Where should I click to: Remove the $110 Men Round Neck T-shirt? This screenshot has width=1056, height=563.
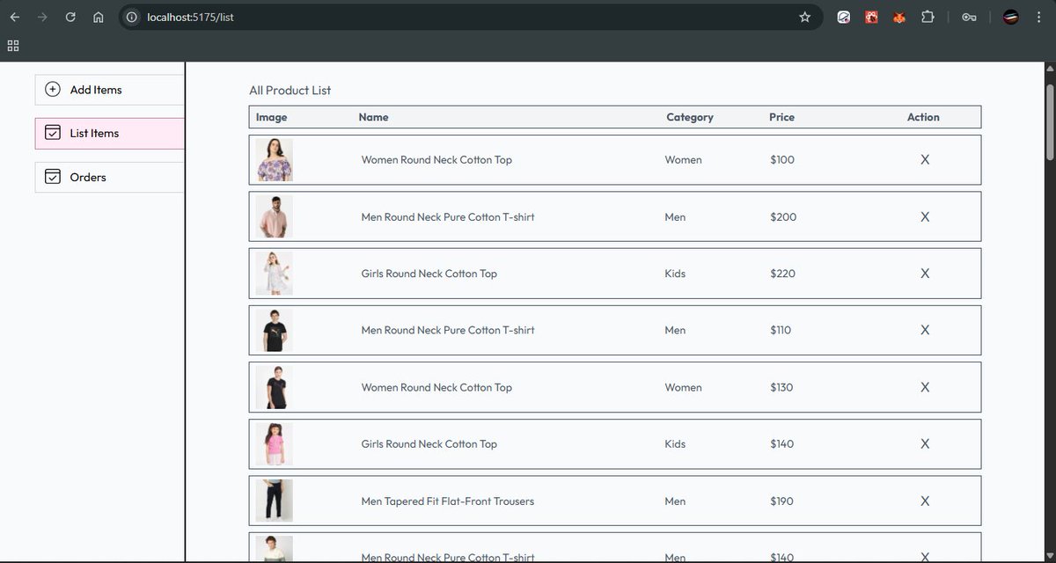pyautogui.click(x=925, y=330)
